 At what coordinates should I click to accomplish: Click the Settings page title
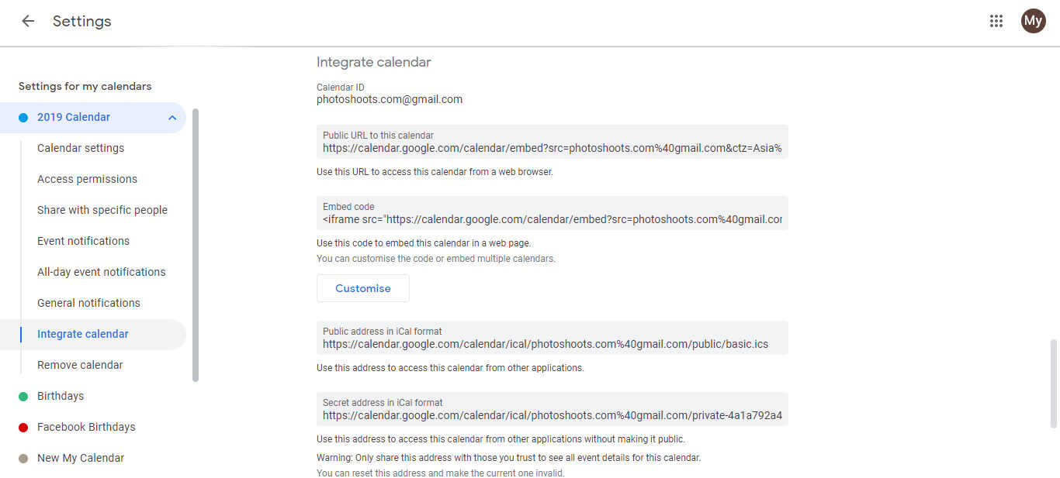(82, 21)
